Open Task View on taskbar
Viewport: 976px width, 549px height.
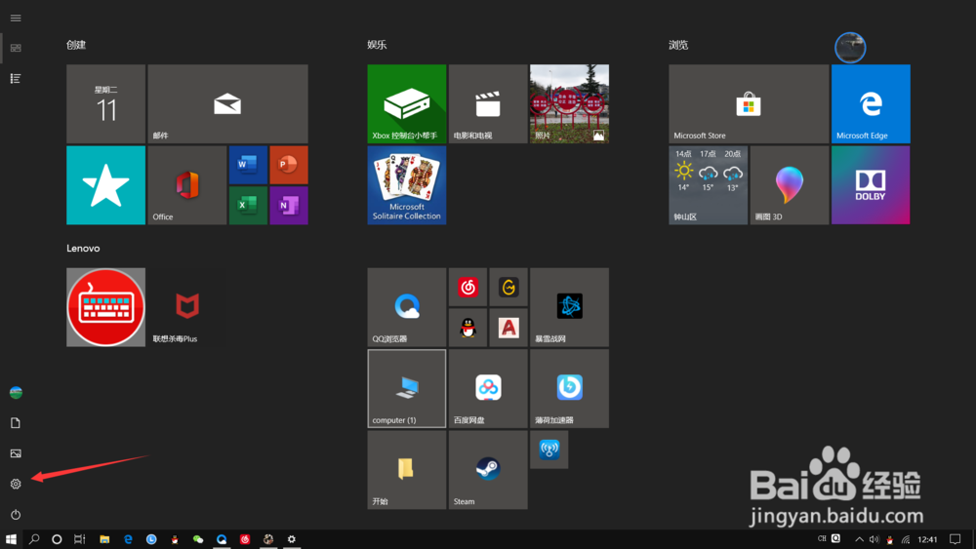coord(80,539)
